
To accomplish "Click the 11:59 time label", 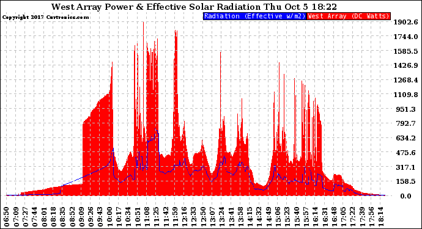I will pos(175,217).
